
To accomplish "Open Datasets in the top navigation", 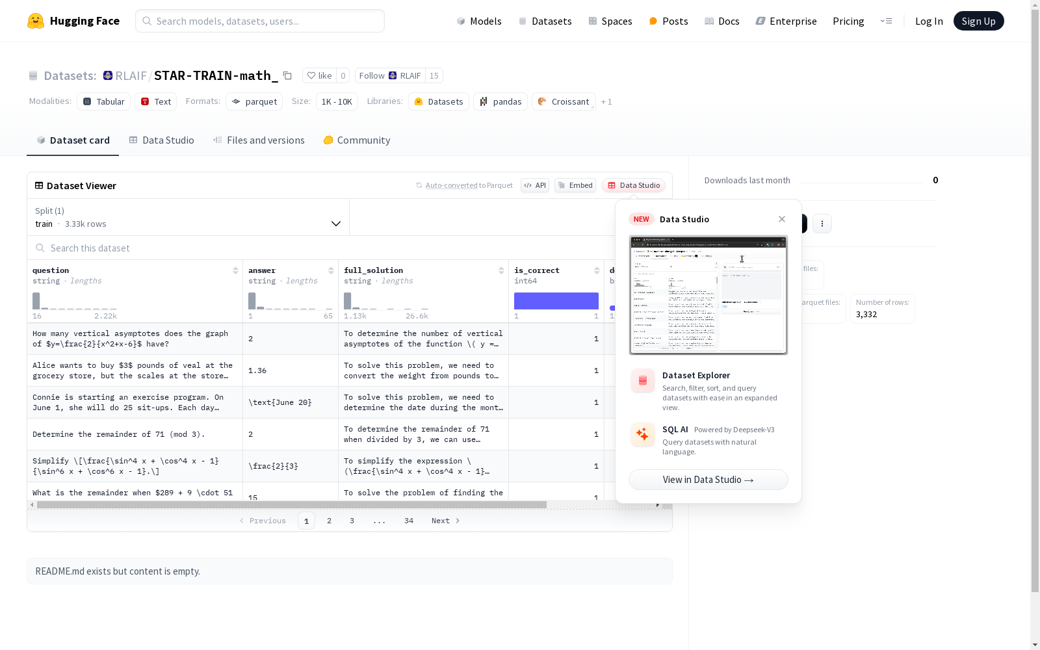I will point(545,21).
